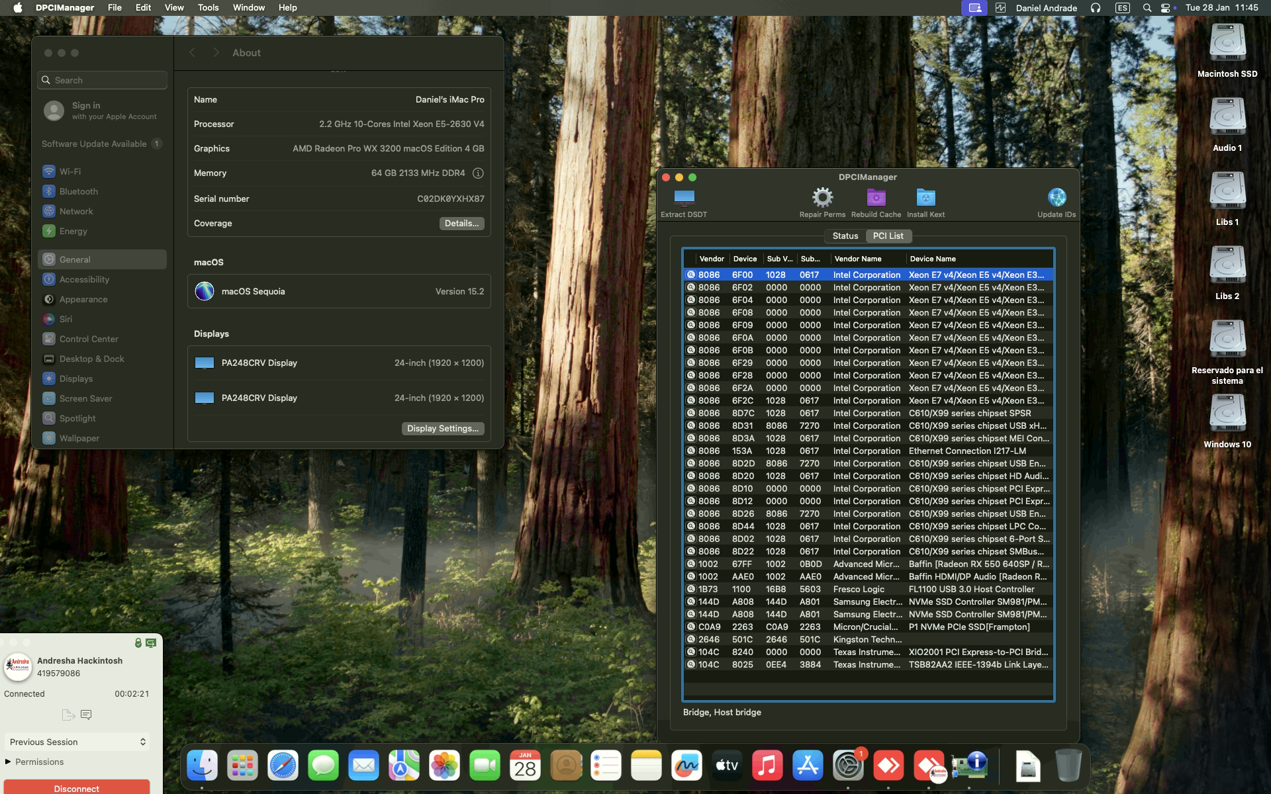
Task: Open Desktop & Dock settings in sidebar
Action: (102, 359)
